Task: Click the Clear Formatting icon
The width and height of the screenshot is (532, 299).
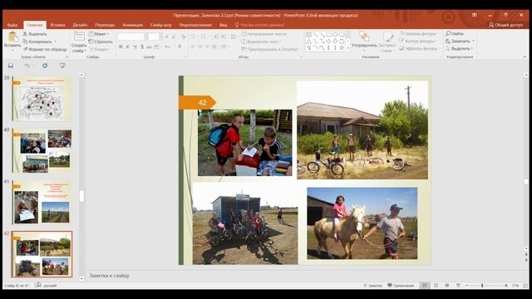Action: pos(183,37)
